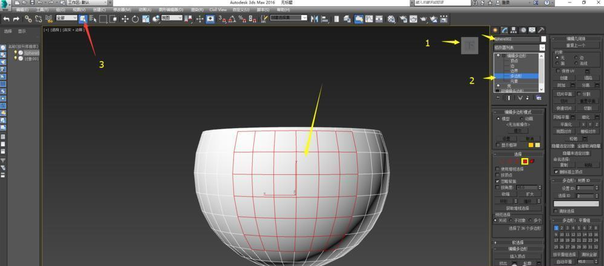
Task: Click the Select Object tool in toolbar
Action: [x=83, y=19]
